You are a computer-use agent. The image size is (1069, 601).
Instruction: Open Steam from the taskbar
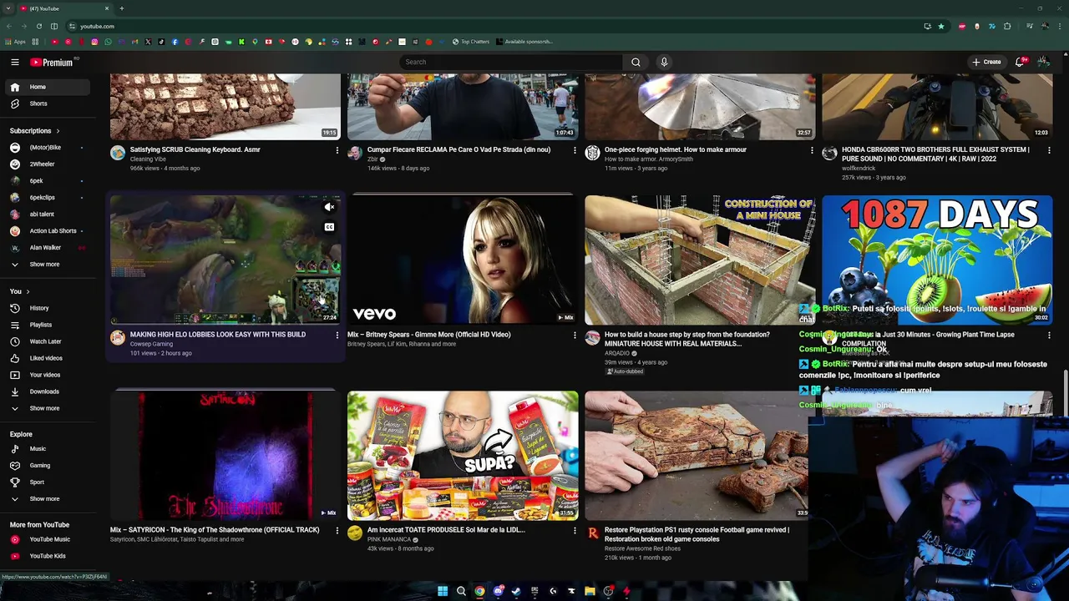coord(516,591)
